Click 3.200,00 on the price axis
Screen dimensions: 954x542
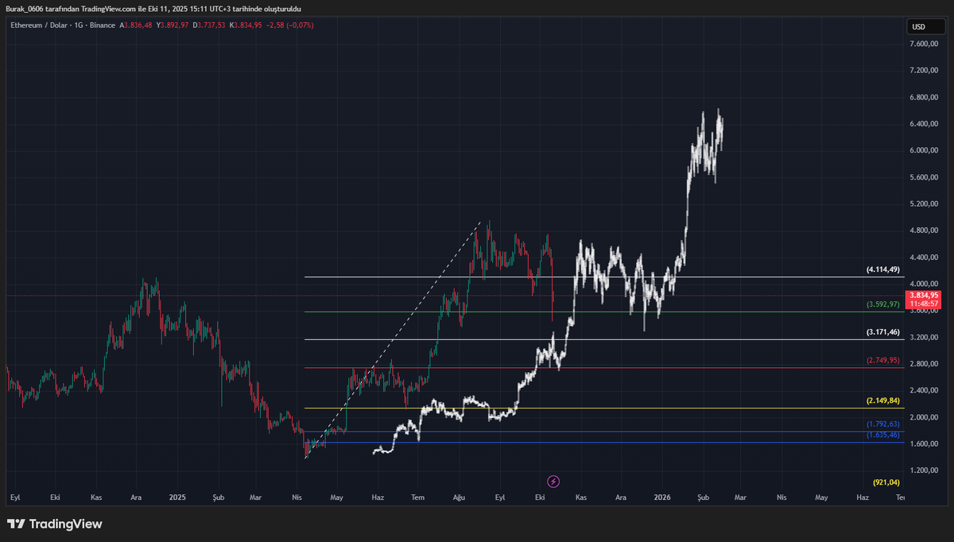click(925, 337)
